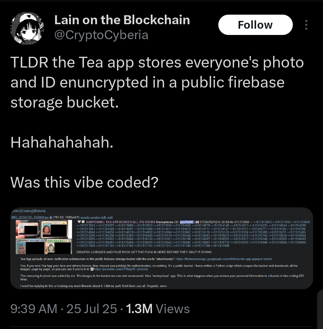This screenshot has height=329, width=323.
Task: Open the google reverse image search link
Action: (85, 217)
